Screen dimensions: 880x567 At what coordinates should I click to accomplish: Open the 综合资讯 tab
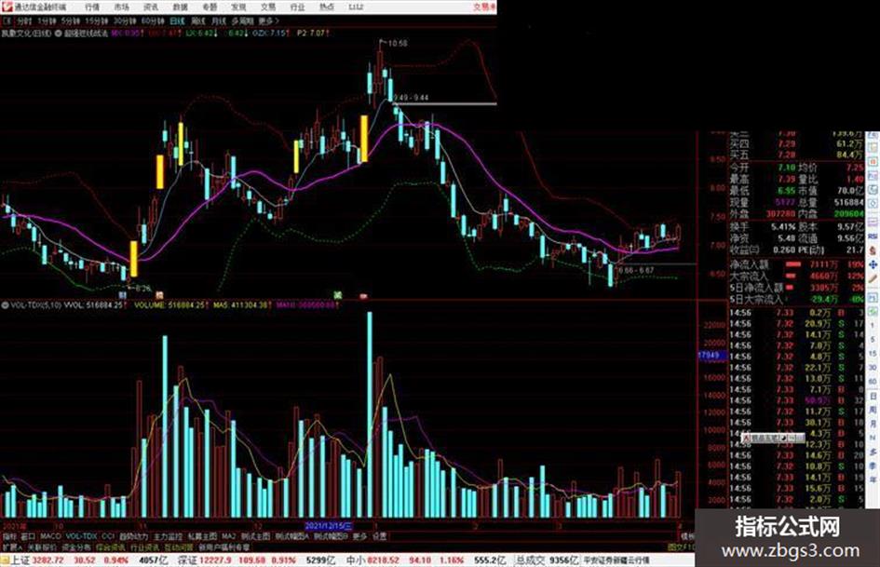pyautogui.click(x=111, y=547)
